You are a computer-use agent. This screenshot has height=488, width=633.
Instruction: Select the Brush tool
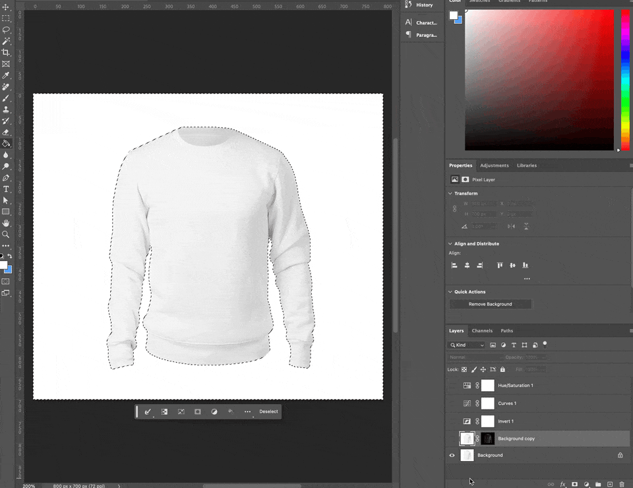pos(6,98)
